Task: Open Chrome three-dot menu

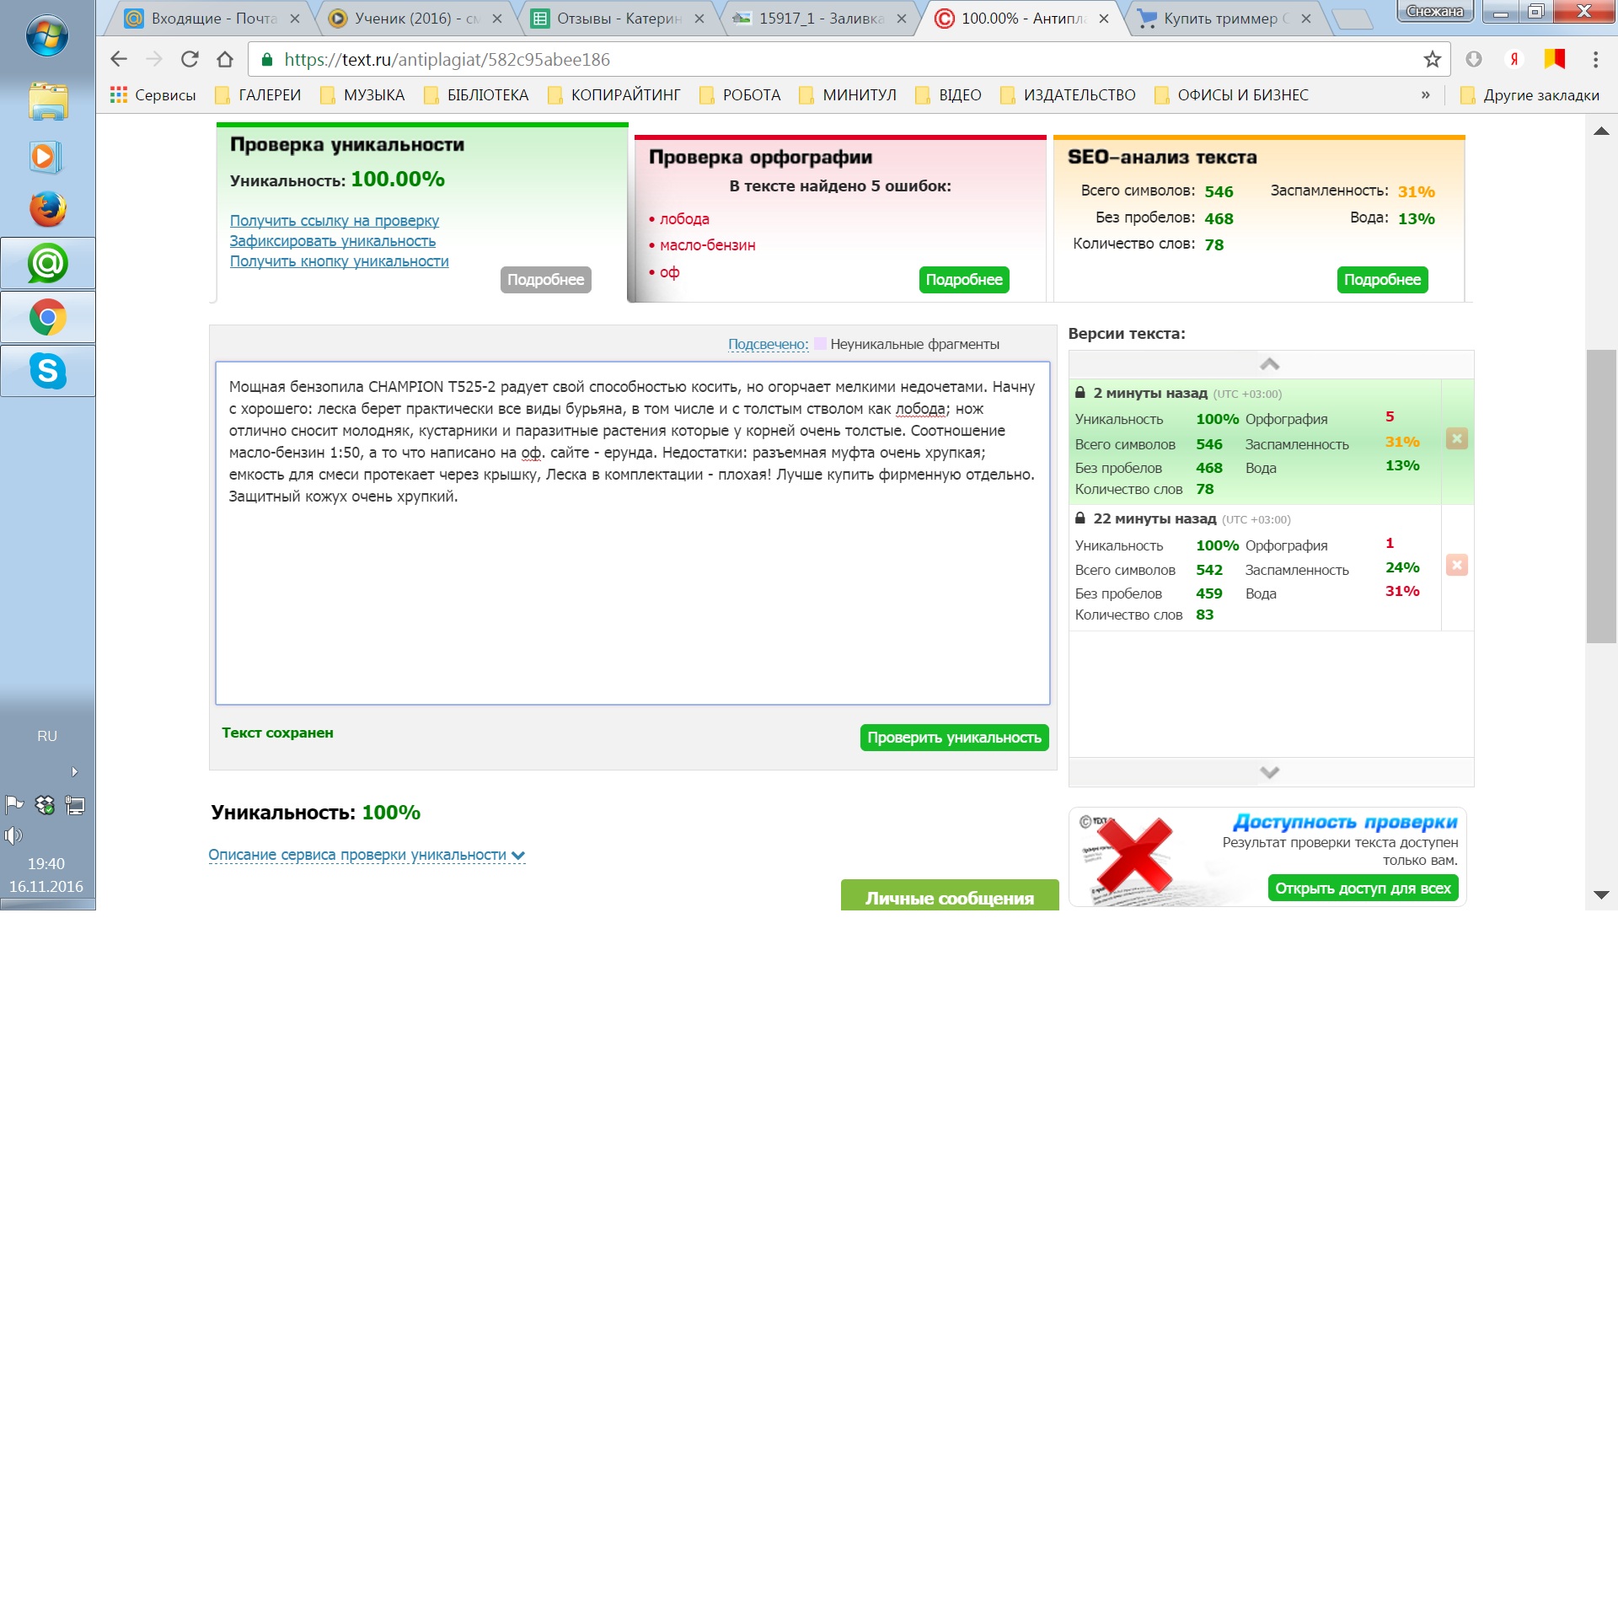Action: pyautogui.click(x=1594, y=59)
